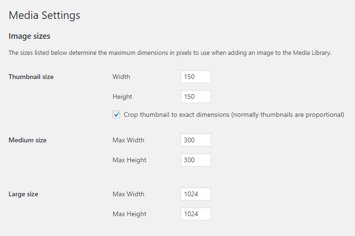This screenshot has height=236, width=355.
Task: Select the Large size Max Width field
Action: tap(196, 194)
